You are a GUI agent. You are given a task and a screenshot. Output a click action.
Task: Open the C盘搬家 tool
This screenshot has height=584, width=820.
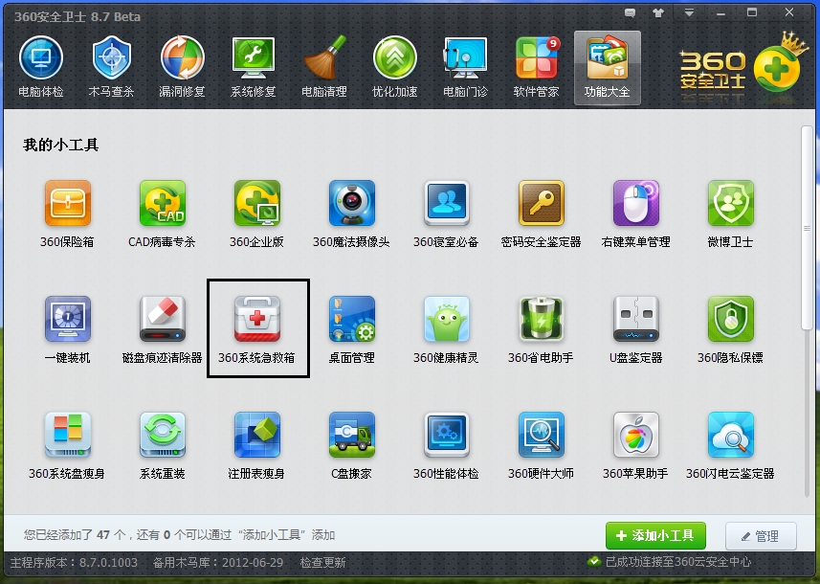(x=352, y=437)
